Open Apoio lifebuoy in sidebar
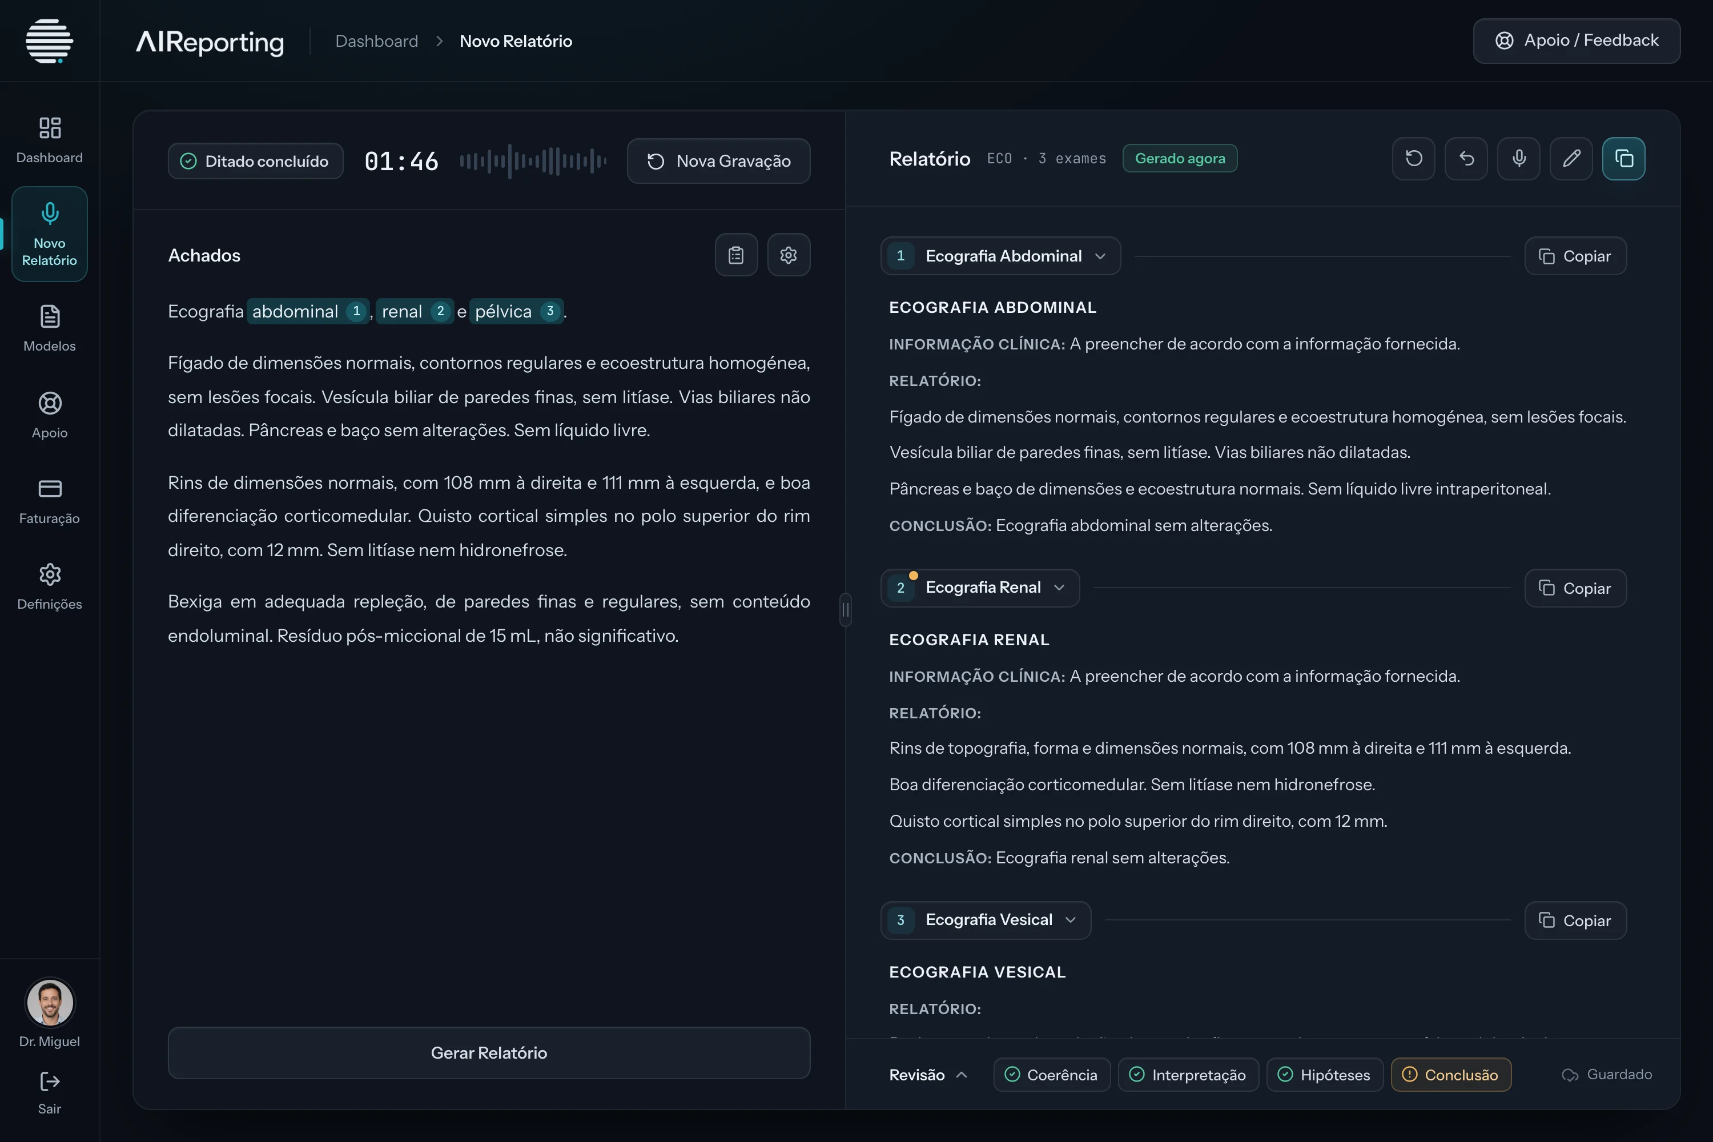1713x1142 pixels. (x=50, y=415)
